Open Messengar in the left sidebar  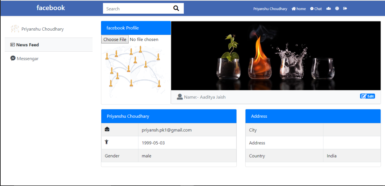[x=27, y=59]
